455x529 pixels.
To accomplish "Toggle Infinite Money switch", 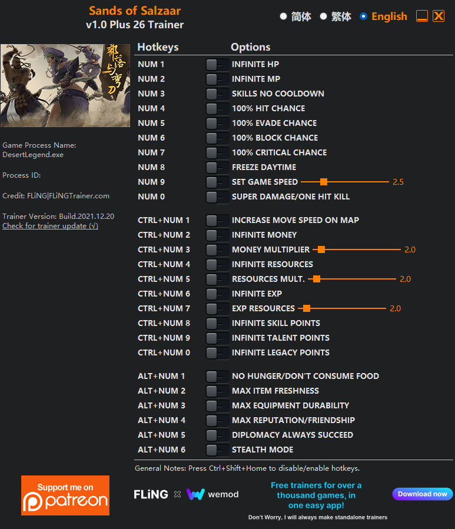I will point(217,235).
